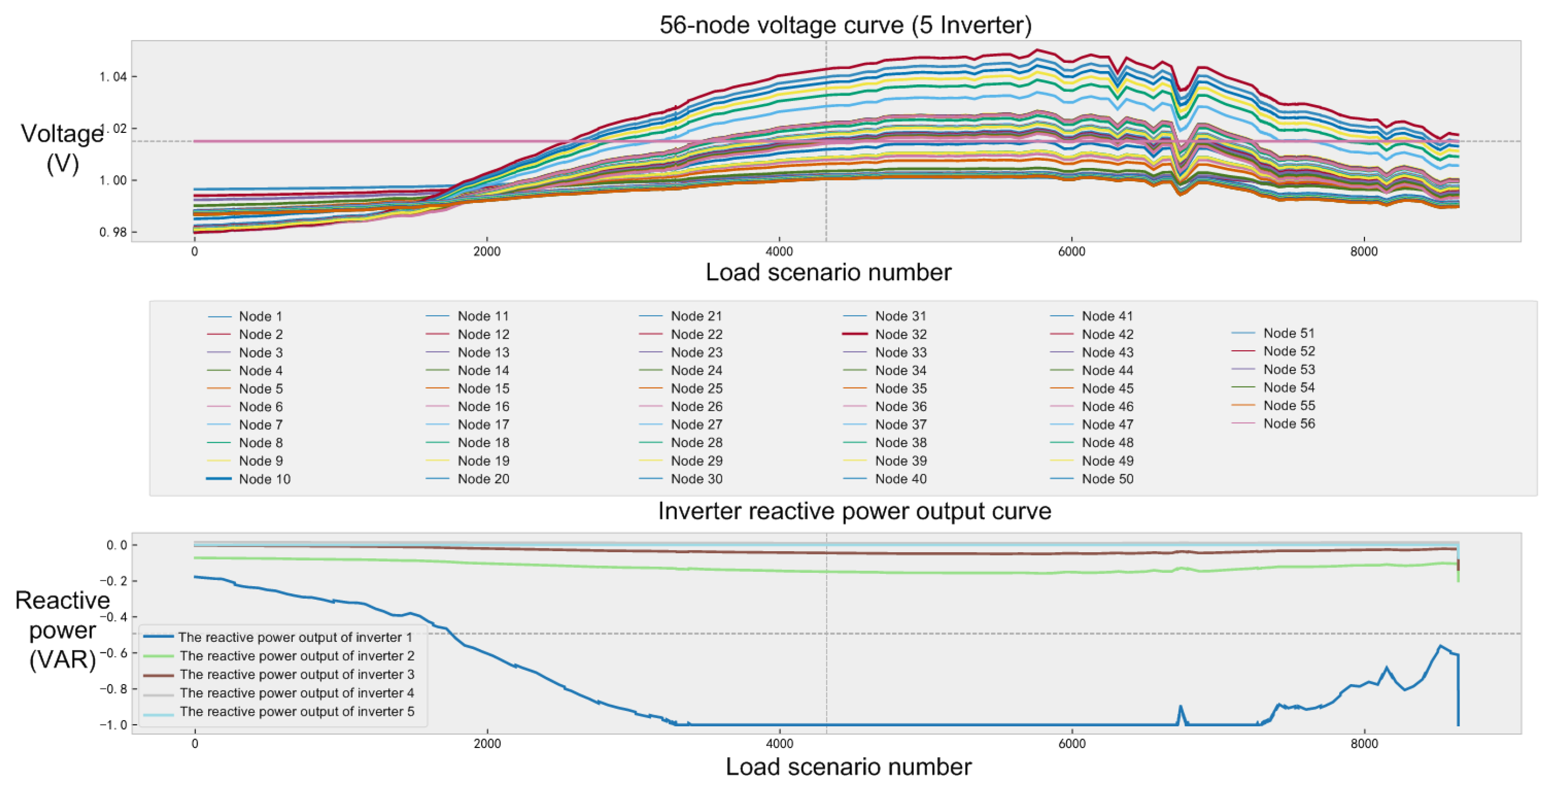The height and width of the screenshot is (793, 1554).
Task: Click inverter 4 reactive power legend entry
Action: tap(296, 693)
